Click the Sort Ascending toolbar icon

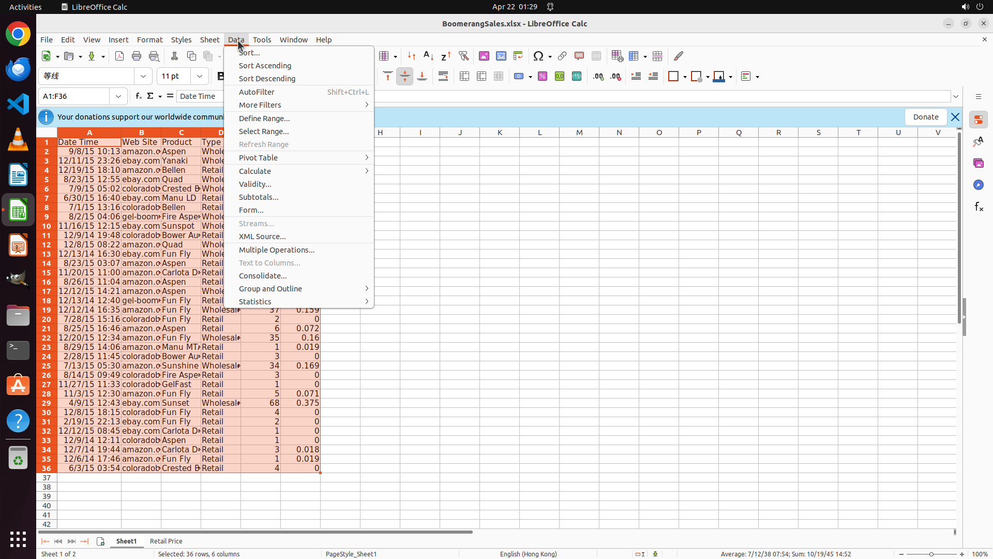(x=429, y=56)
